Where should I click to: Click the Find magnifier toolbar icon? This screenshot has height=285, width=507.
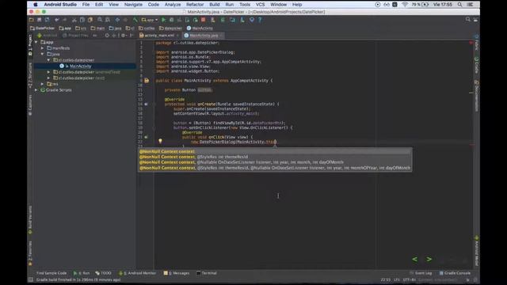[100, 20]
